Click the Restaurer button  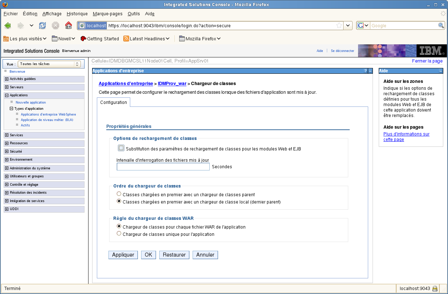coord(174,255)
